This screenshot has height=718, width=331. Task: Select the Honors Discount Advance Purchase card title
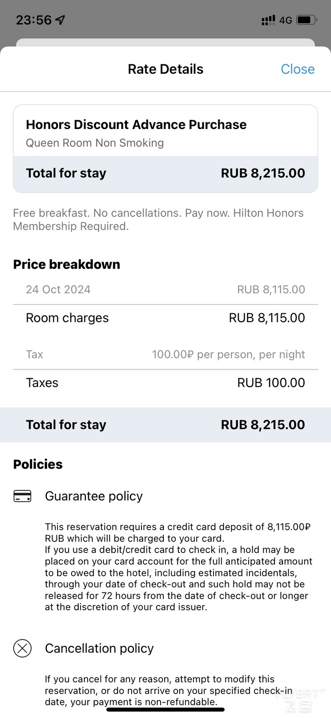pyautogui.click(x=136, y=124)
